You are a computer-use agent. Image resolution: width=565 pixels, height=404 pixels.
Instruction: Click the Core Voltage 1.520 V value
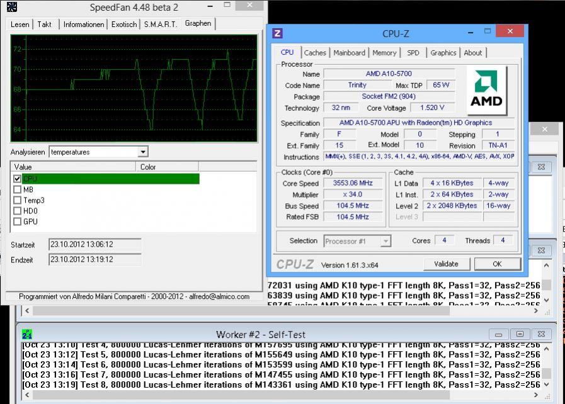(x=432, y=108)
